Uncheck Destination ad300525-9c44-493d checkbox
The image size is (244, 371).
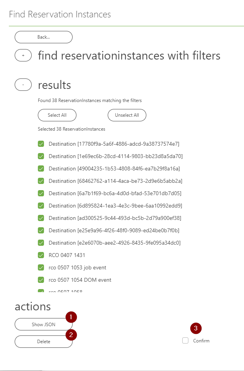[41, 218]
